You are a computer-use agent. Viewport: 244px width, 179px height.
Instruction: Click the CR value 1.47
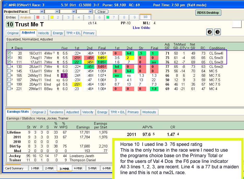point(171,134)
